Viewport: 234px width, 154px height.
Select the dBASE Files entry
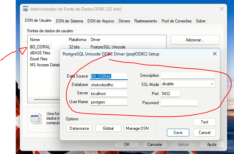pos(40,53)
